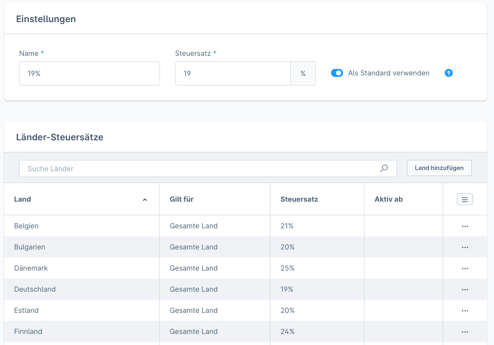
Task: Open the actions menu for Finnland
Action: [x=465, y=332]
